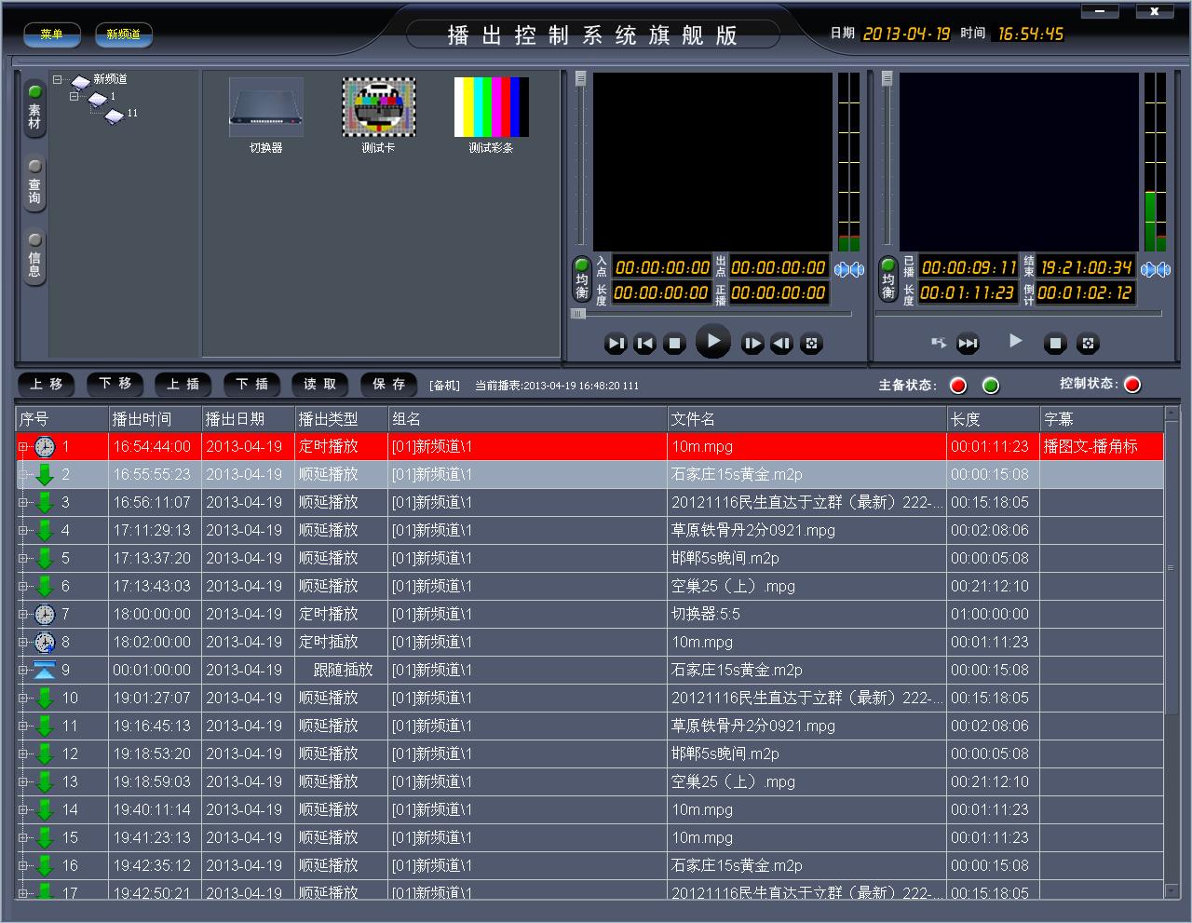
Task: Click the 上移 button
Action: pyautogui.click(x=47, y=384)
